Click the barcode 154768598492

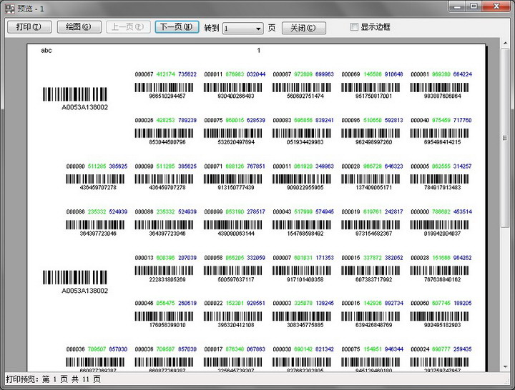point(302,225)
